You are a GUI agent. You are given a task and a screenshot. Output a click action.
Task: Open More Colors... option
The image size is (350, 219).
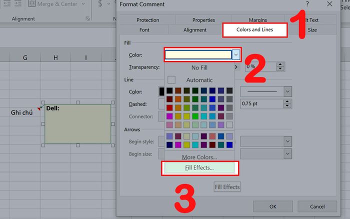pyautogui.click(x=199, y=157)
